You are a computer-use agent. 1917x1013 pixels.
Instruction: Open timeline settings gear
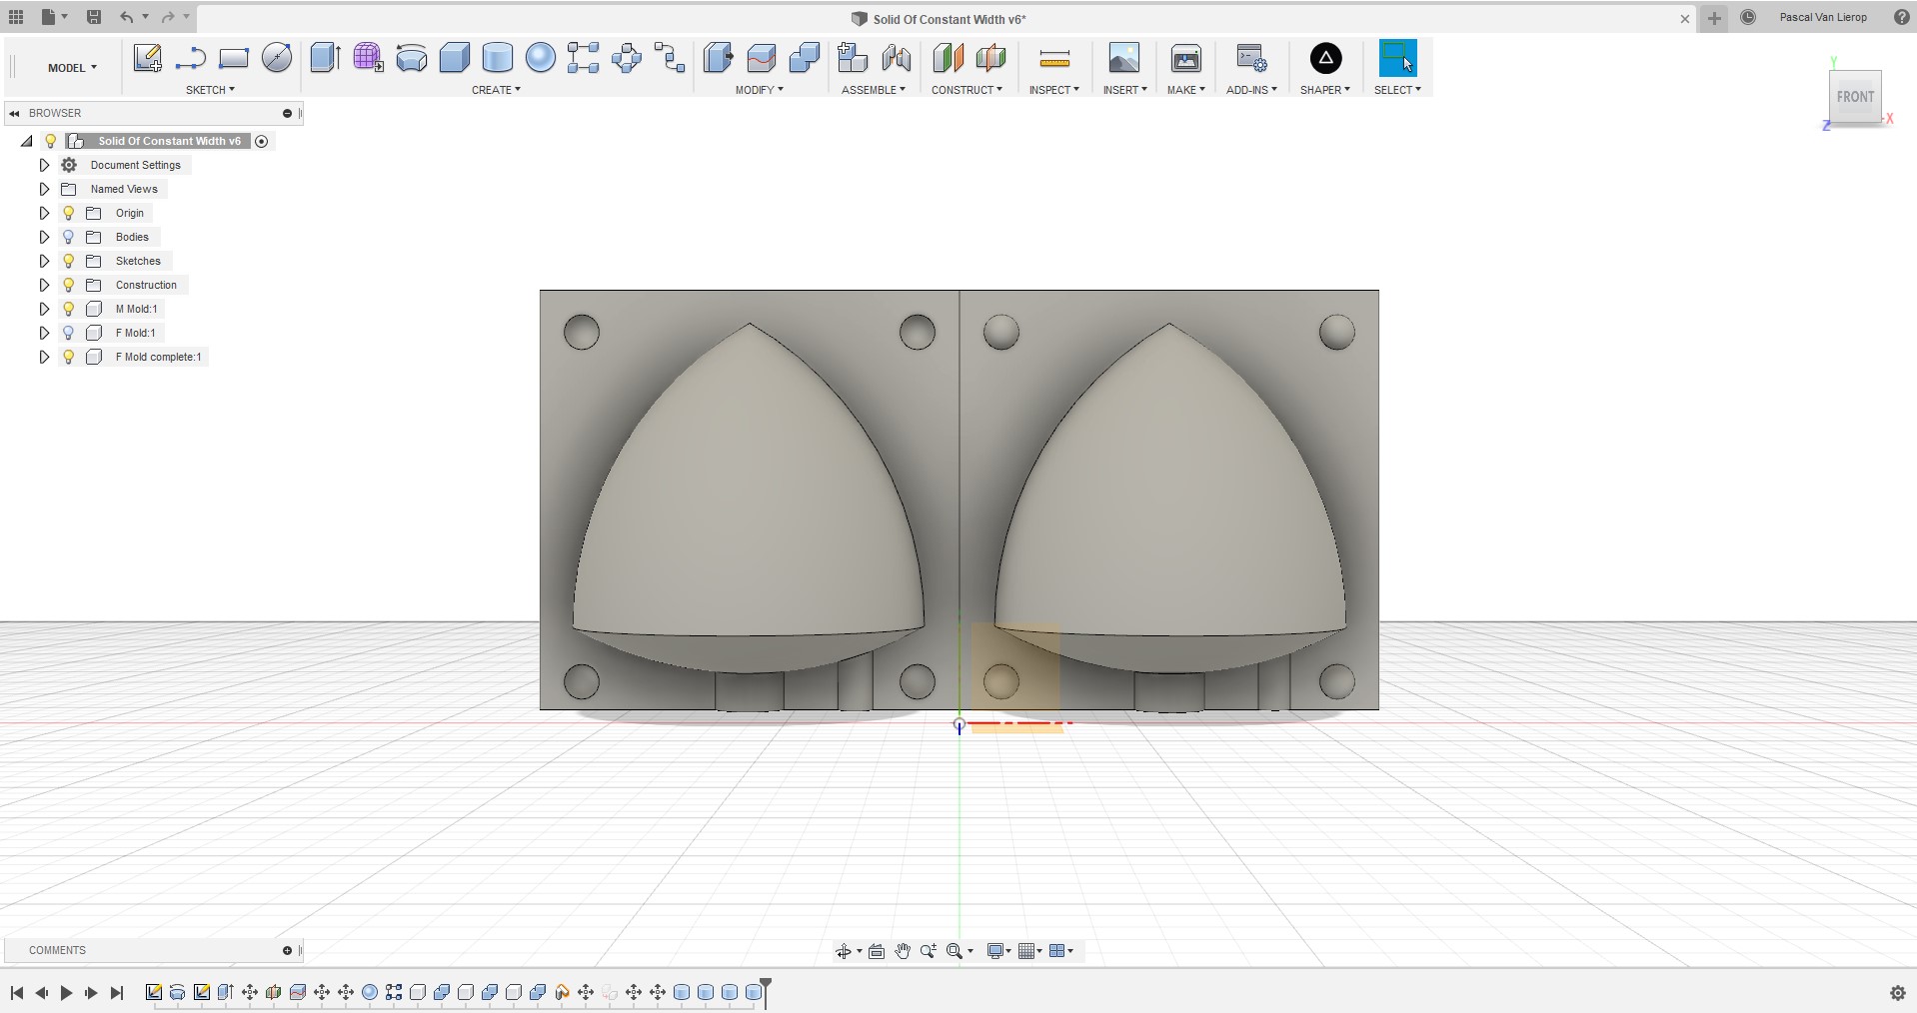[x=1898, y=993]
